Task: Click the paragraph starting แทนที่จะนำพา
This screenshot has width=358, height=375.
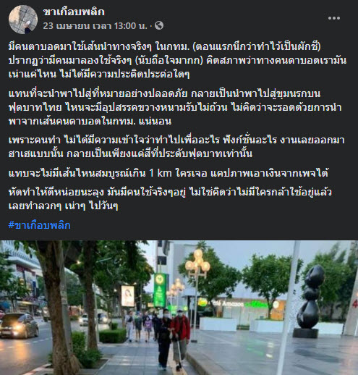Action: coord(175,107)
